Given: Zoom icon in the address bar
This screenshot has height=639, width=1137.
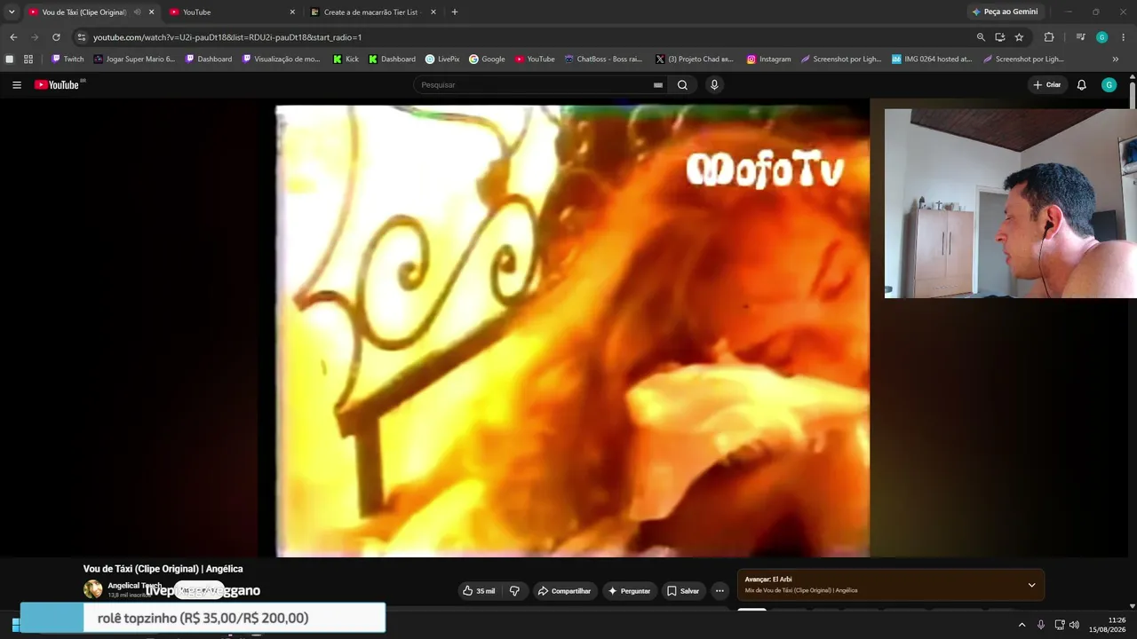Looking at the screenshot, I should tap(981, 37).
